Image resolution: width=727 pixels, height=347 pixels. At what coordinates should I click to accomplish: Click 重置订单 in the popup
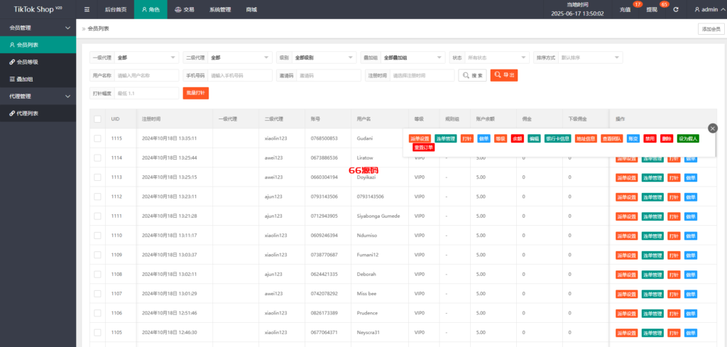pos(423,148)
